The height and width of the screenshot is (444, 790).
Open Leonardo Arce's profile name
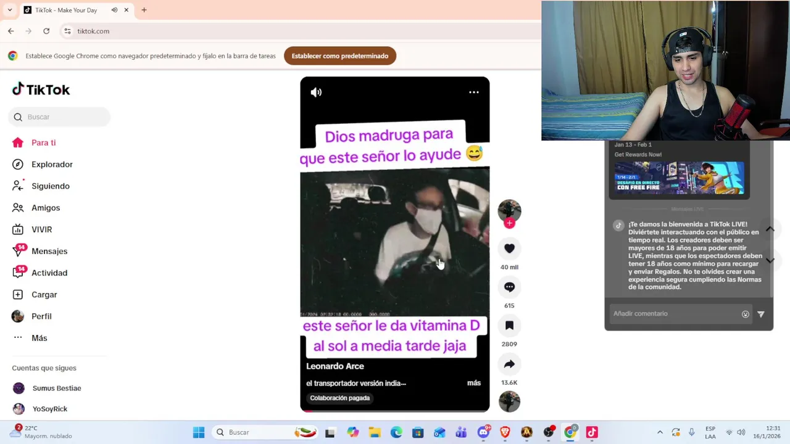335,366
